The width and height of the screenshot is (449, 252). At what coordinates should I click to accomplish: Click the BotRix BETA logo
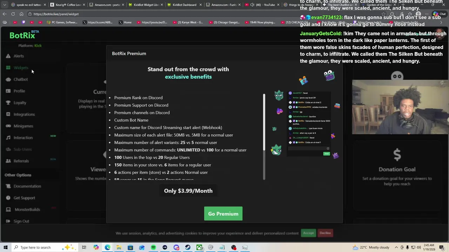tap(24, 35)
